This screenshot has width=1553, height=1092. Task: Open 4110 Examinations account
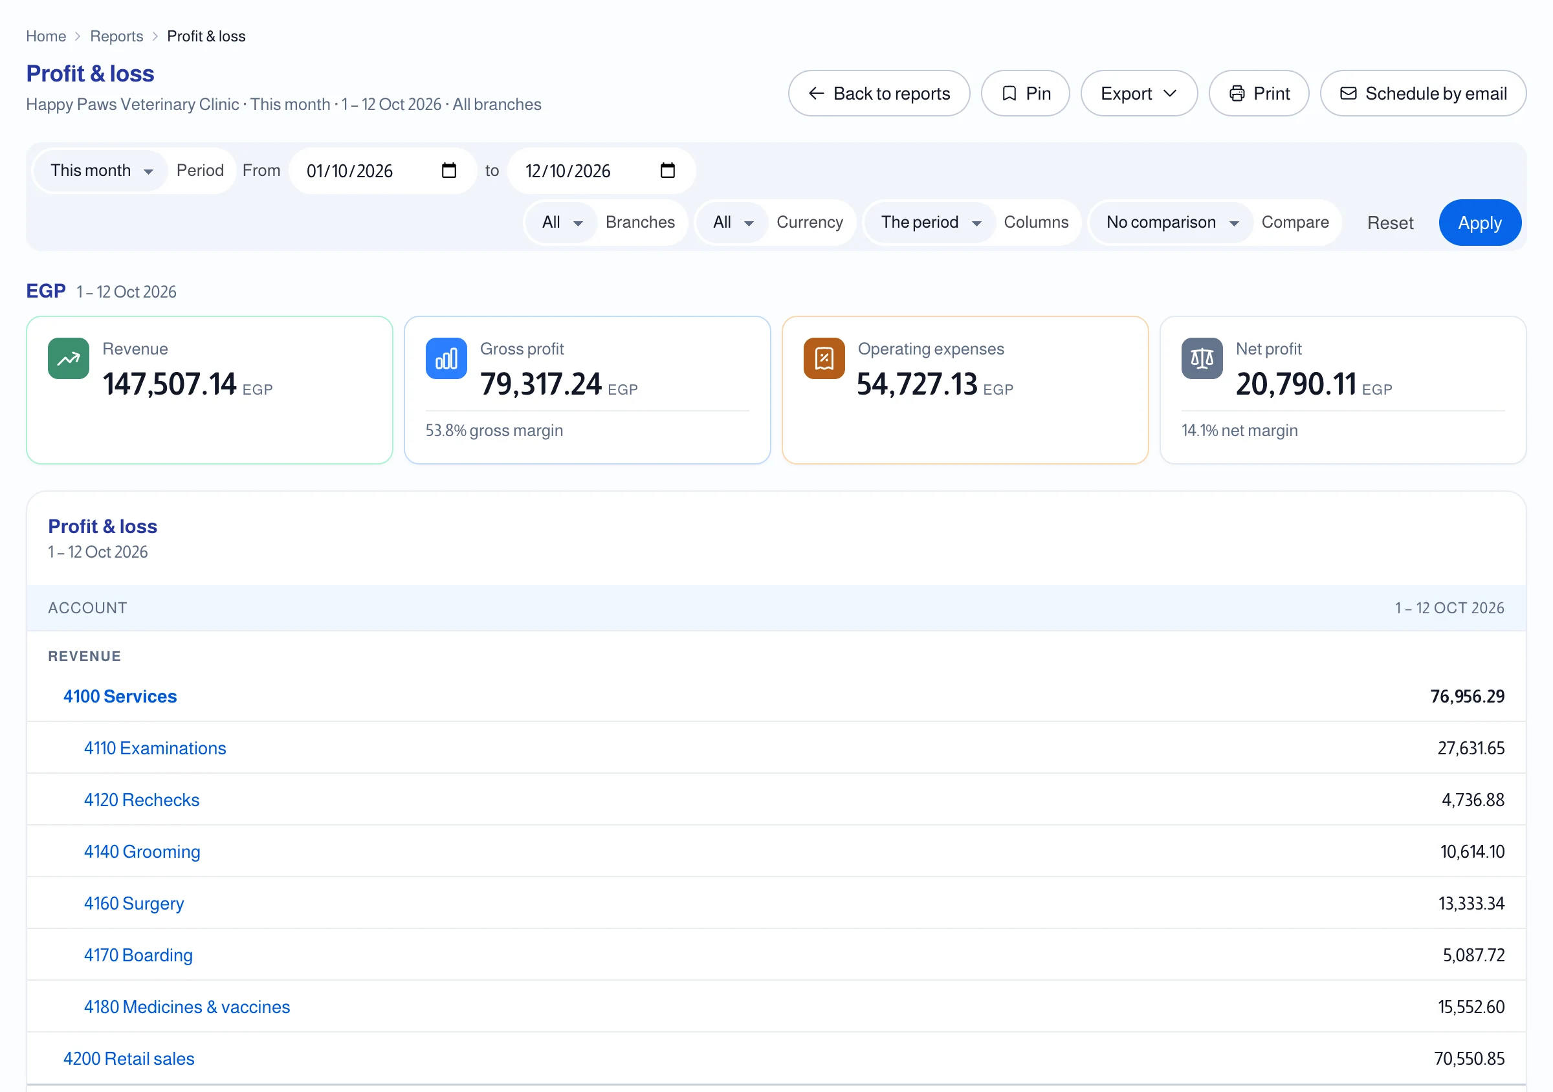pos(155,748)
